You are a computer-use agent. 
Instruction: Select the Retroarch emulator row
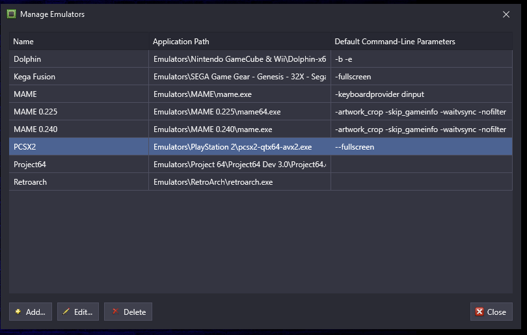tap(261, 181)
